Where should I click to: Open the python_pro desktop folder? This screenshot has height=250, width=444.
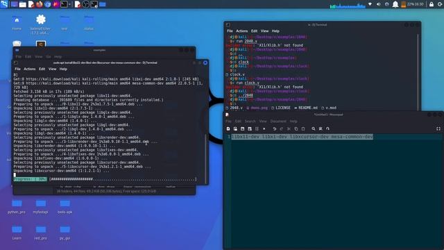coord(17,206)
